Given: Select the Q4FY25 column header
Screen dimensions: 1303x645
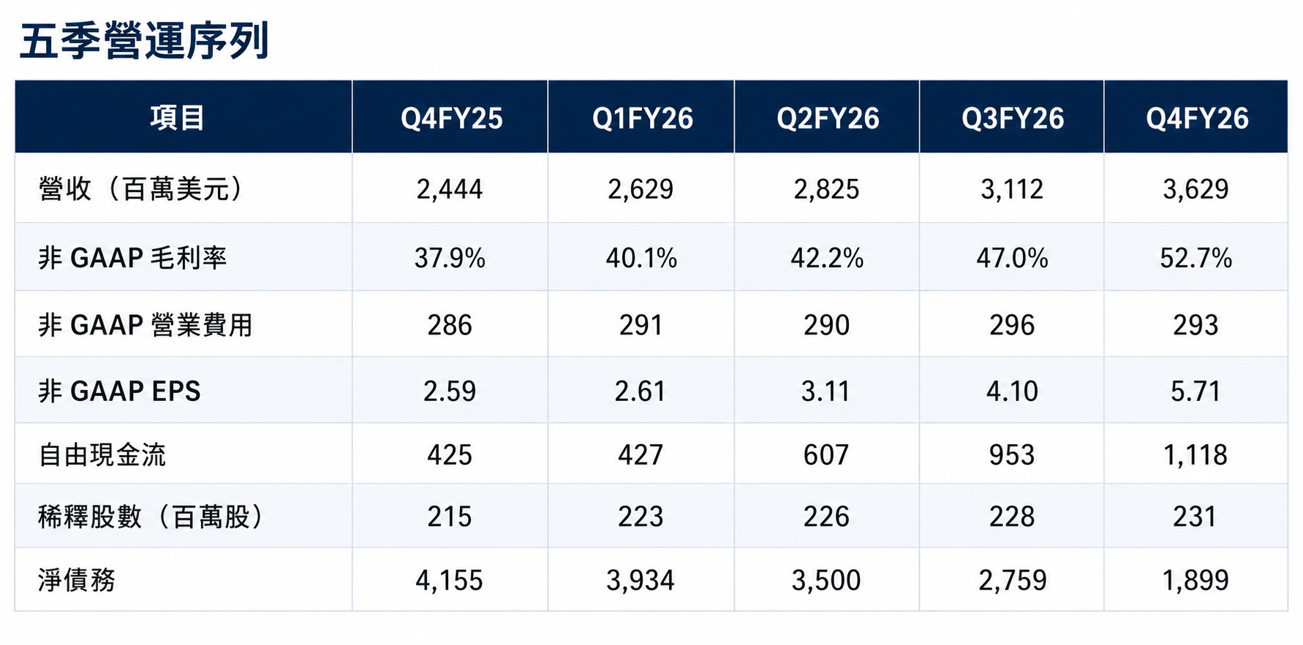Looking at the screenshot, I should pyautogui.click(x=451, y=119).
